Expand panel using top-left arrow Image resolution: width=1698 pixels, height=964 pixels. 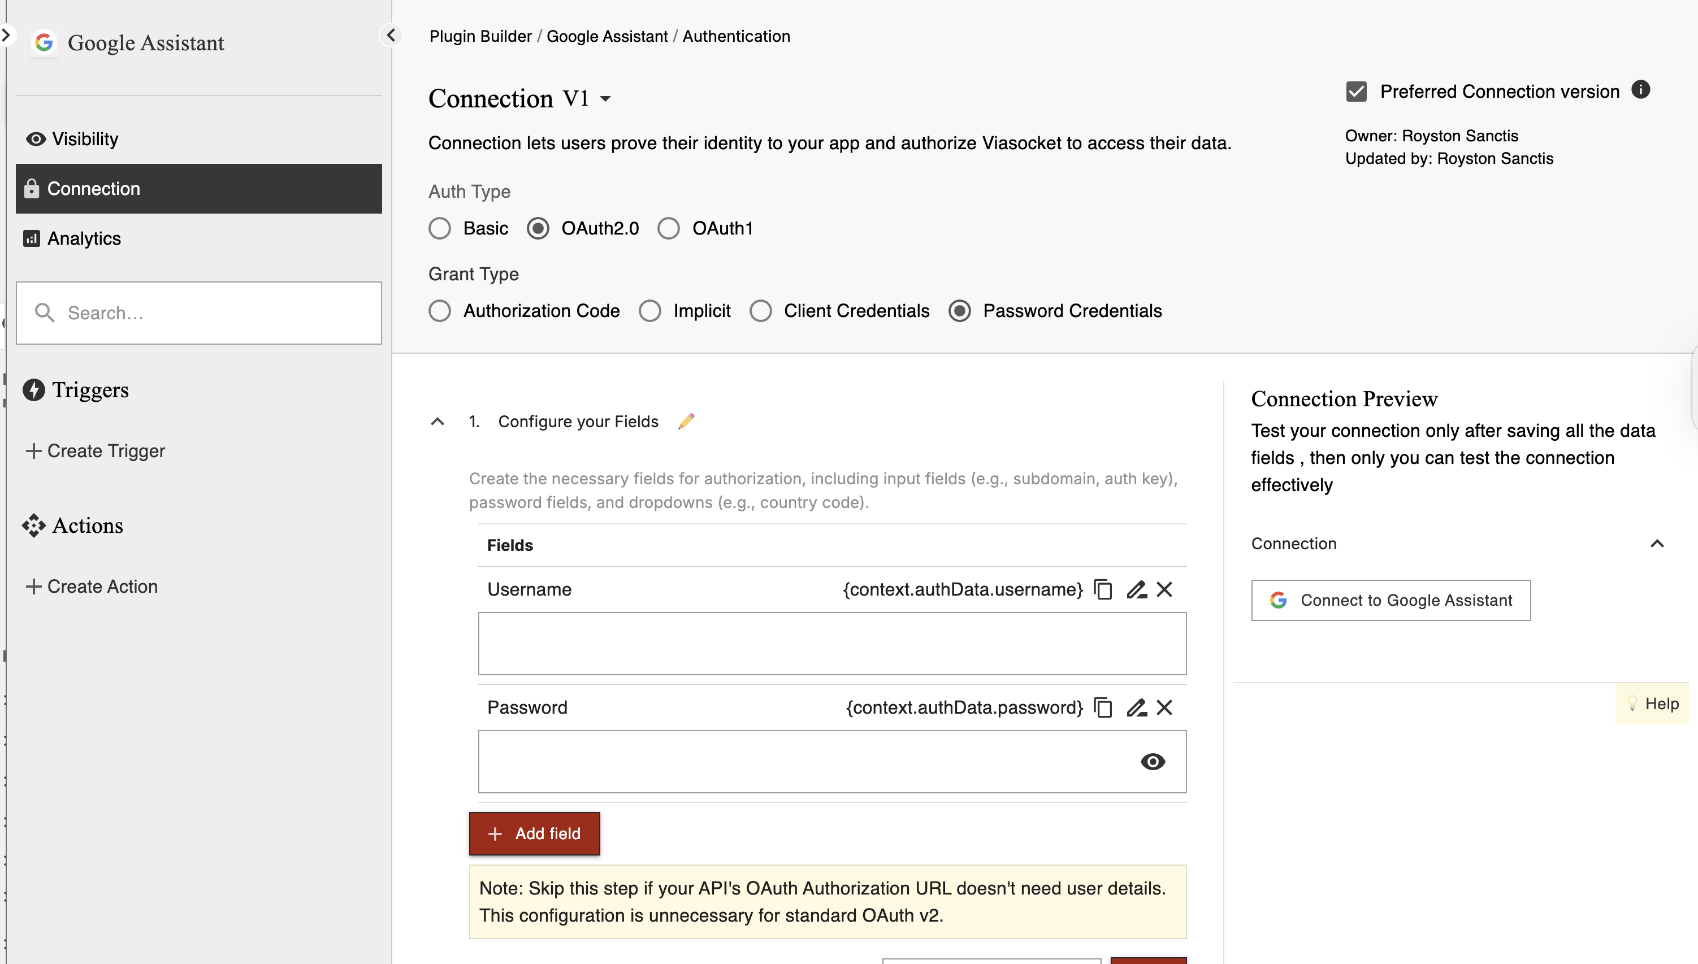pyautogui.click(x=6, y=34)
